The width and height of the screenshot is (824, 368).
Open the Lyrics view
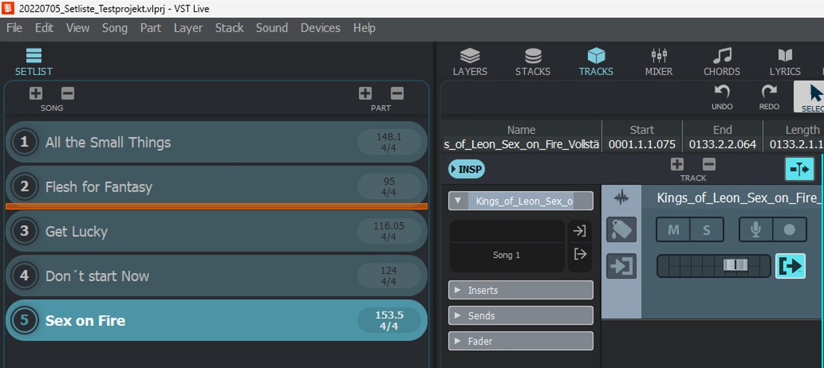pos(784,62)
